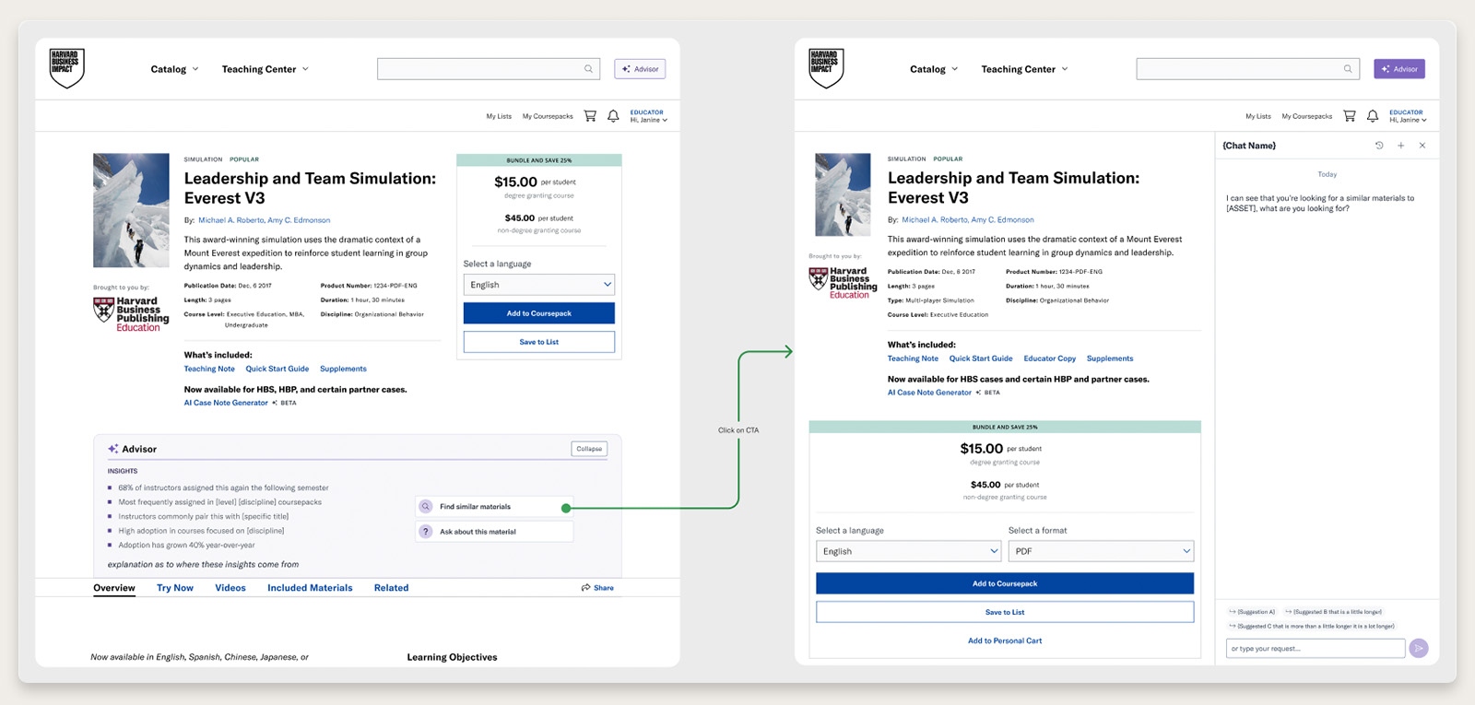Click the search magnifier icon in the left mockup
Screen dimensions: 1475x705
point(588,69)
